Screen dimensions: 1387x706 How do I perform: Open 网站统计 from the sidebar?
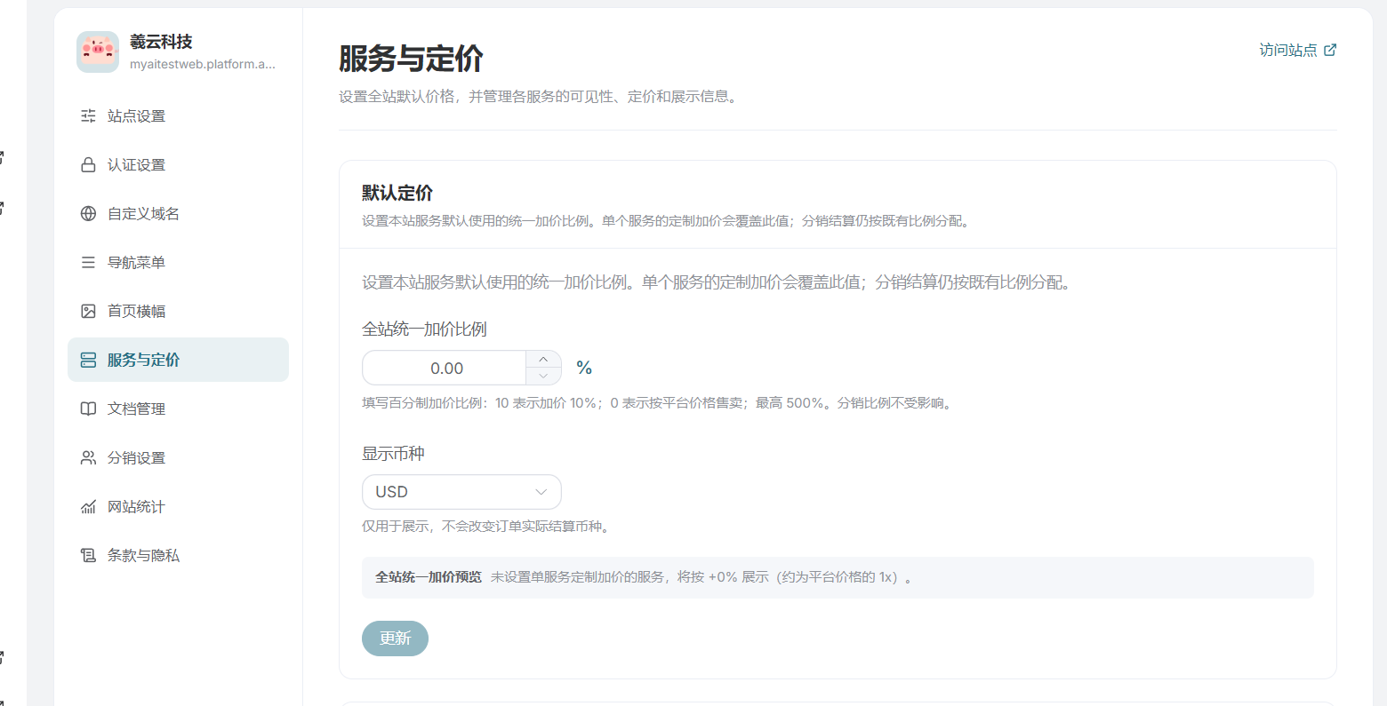(x=178, y=507)
